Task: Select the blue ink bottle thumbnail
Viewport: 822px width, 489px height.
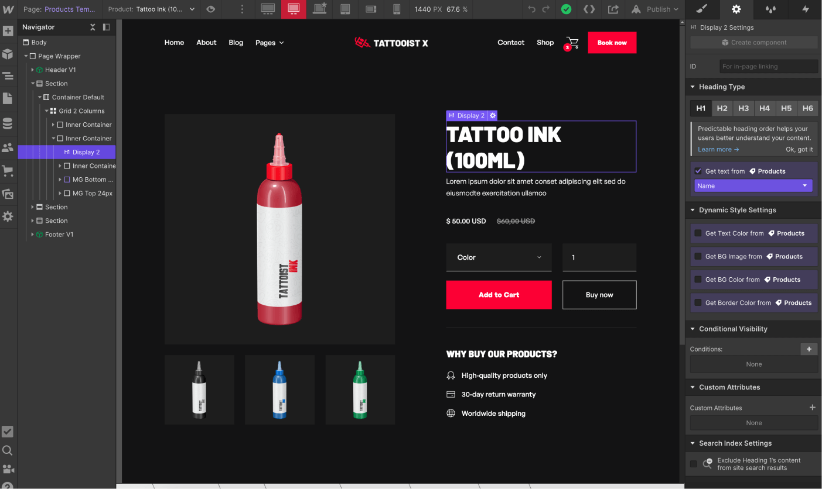Action: [x=279, y=389]
